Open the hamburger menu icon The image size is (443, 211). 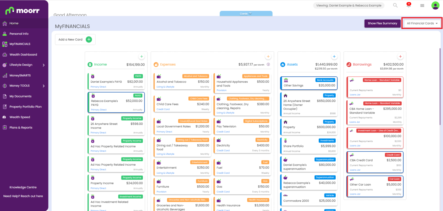pos(422,5)
